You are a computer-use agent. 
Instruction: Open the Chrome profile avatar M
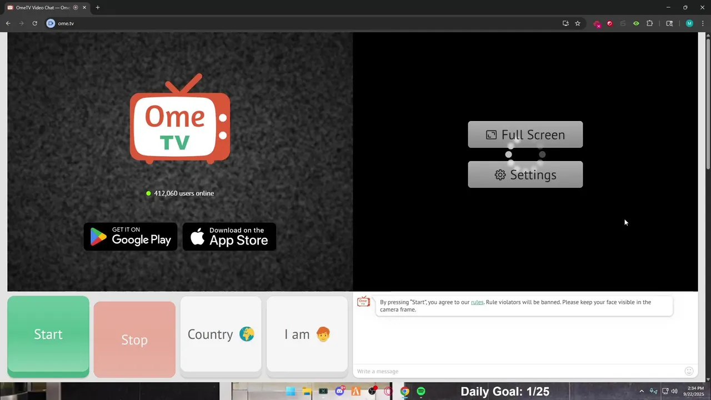689,23
